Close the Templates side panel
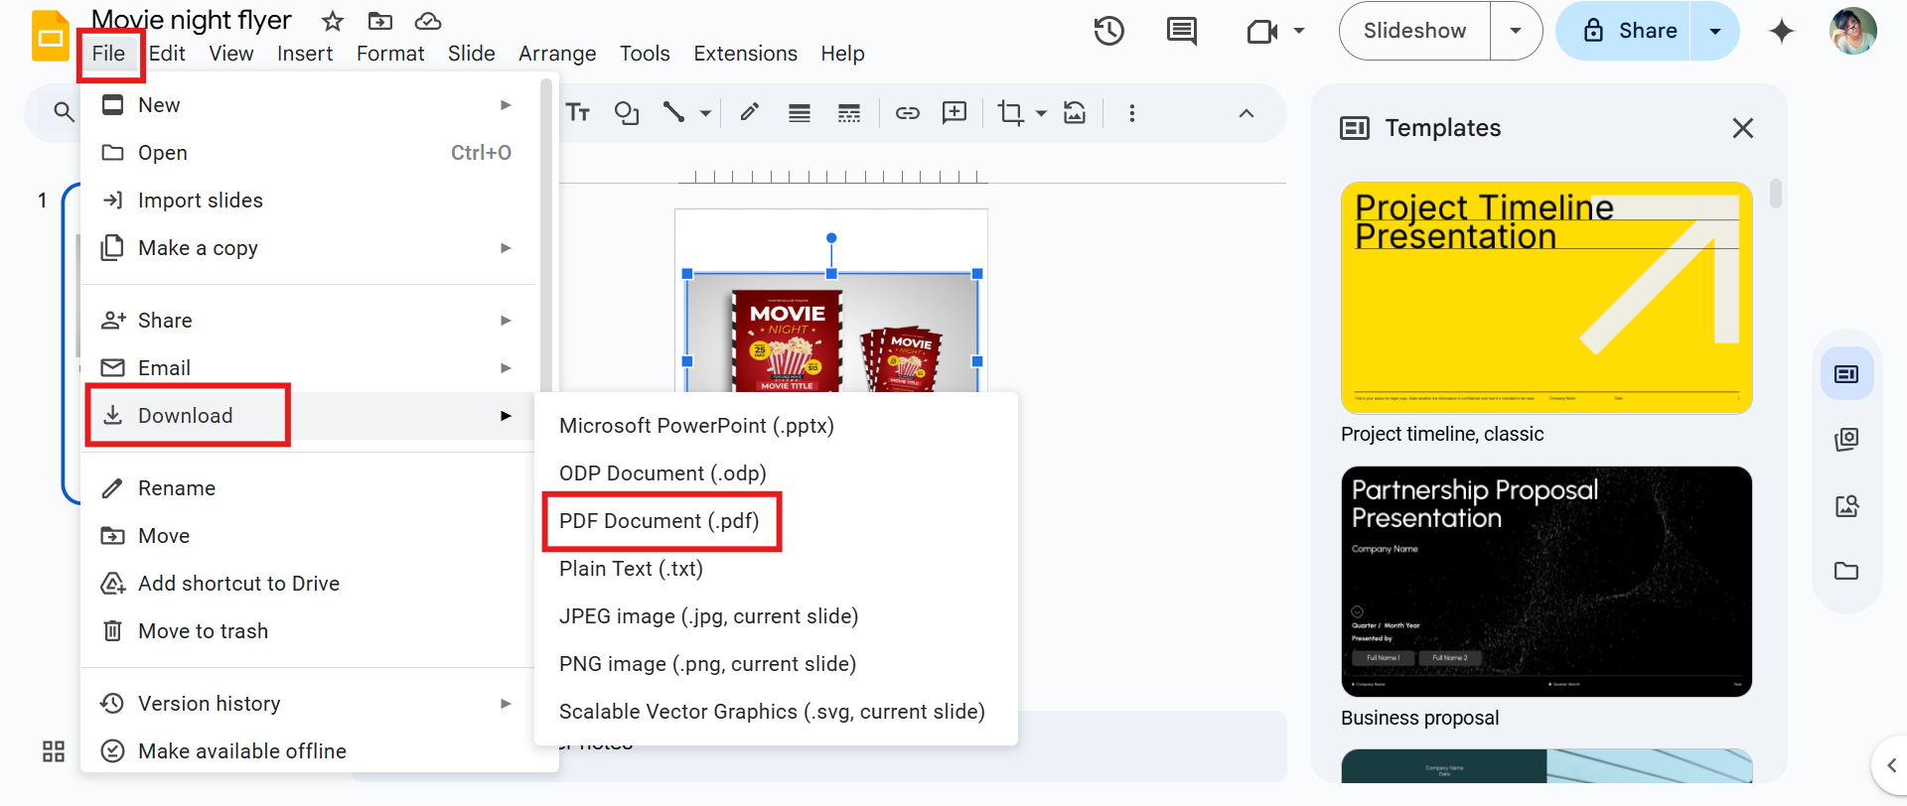 click(1743, 128)
